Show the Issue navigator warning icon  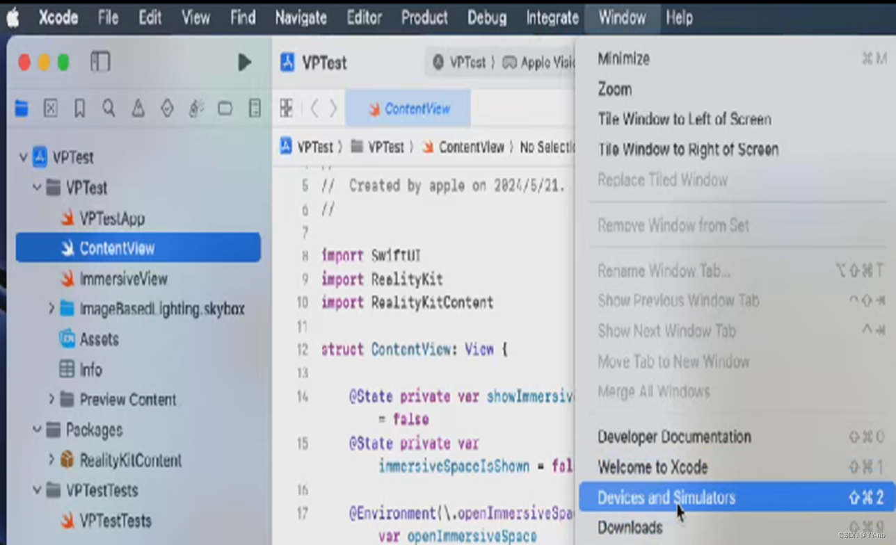pos(138,108)
